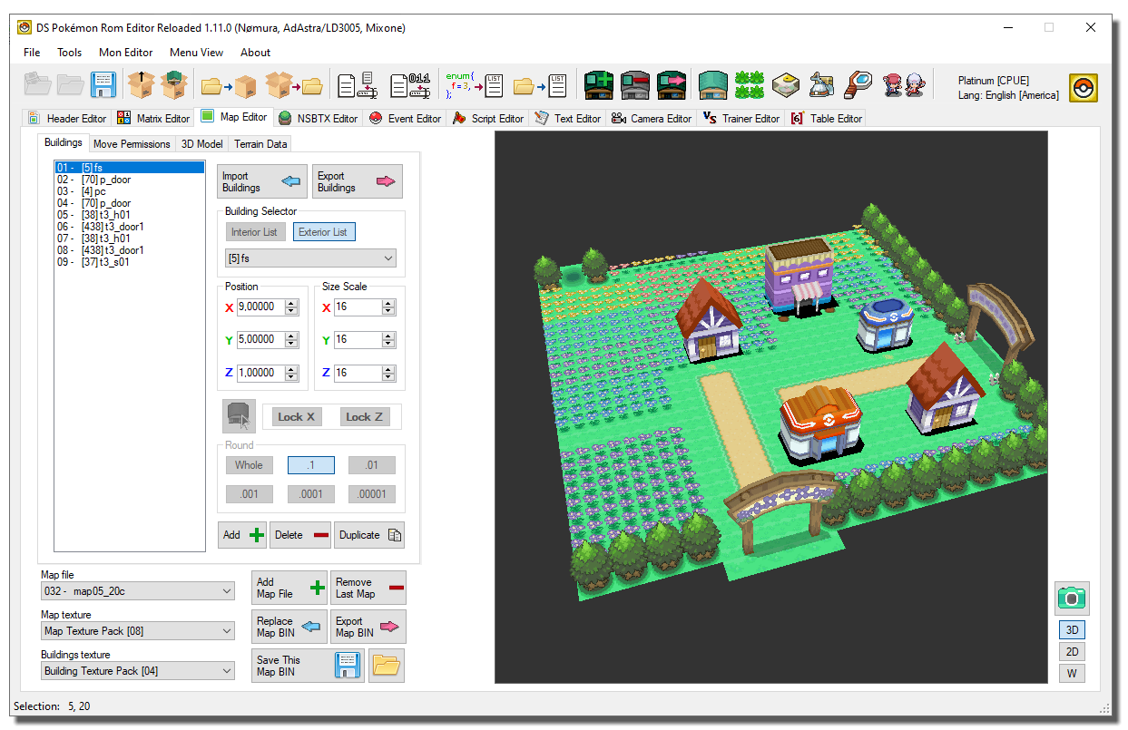1128x730 pixels.
Task: Open the Buildings texture dropdown
Action: point(138,671)
